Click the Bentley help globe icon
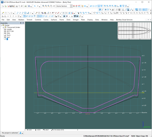Viewport: 152px width, 137px height. [x=29, y=6]
